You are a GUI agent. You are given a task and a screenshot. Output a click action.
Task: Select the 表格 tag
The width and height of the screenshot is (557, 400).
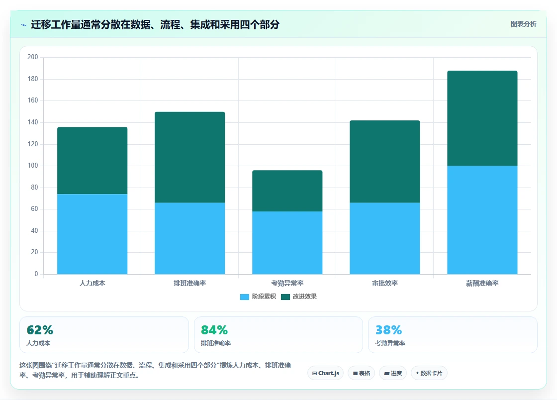coord(361,373)
